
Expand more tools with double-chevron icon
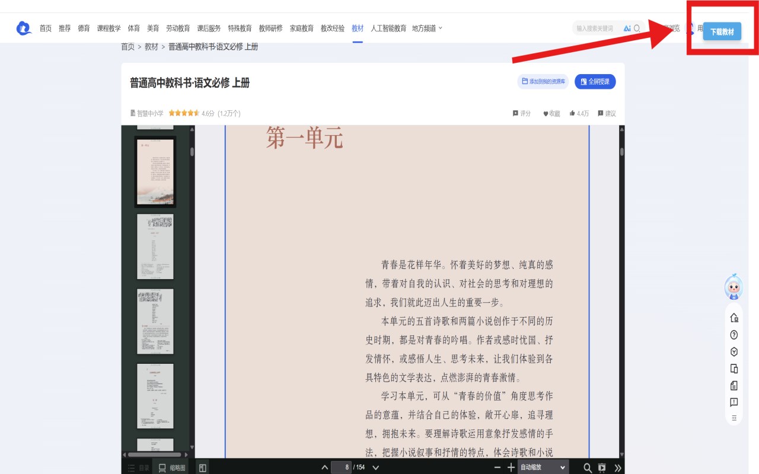coord(618,467)
